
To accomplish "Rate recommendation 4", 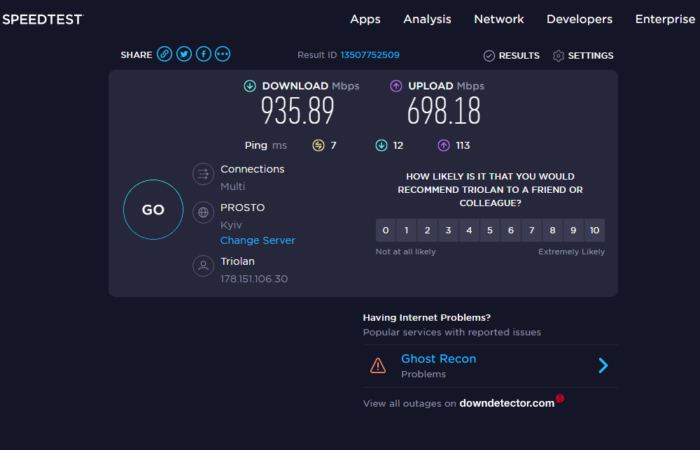I will point(469,231).
